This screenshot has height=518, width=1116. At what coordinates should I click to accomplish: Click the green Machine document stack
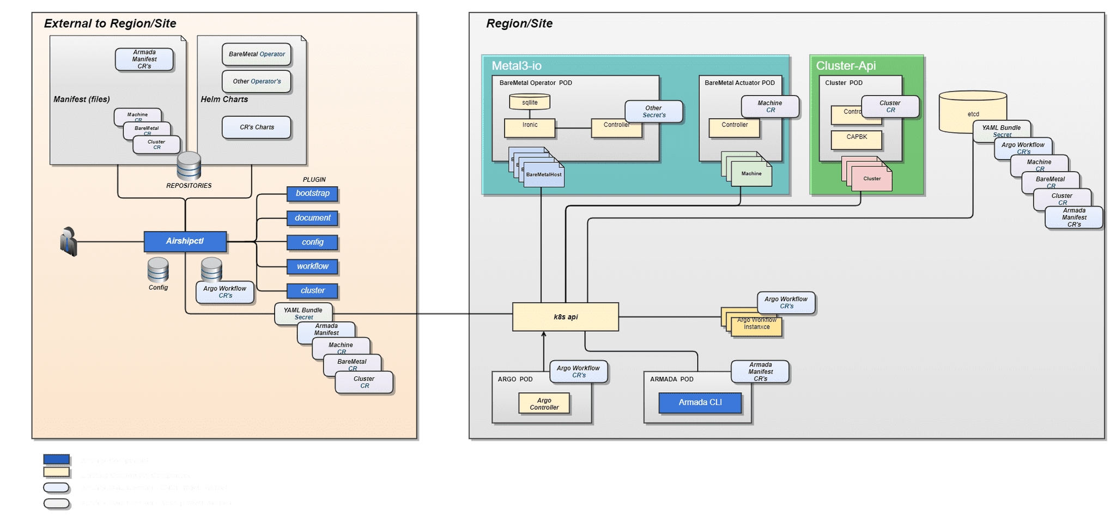(x=747, y=169)
